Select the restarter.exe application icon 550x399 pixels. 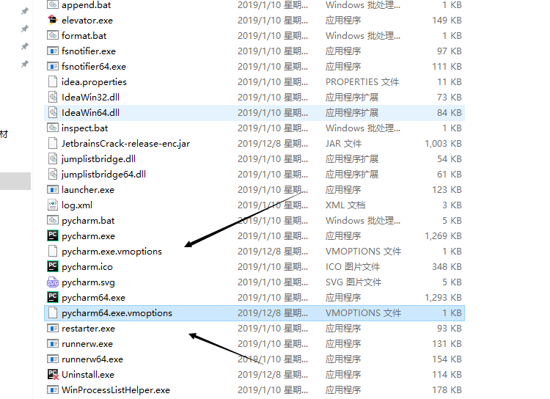(x=53, y=329)
